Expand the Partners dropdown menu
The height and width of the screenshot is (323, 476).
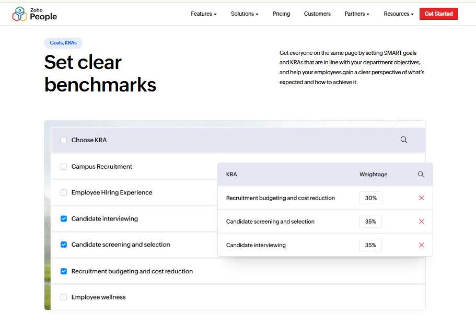pyautogui.click(x=357, y=14)
